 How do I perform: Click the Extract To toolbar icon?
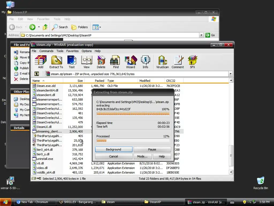56,62
